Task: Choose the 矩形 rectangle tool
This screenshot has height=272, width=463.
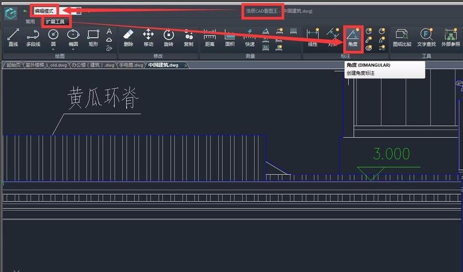Action: click(x=93, y=37)
